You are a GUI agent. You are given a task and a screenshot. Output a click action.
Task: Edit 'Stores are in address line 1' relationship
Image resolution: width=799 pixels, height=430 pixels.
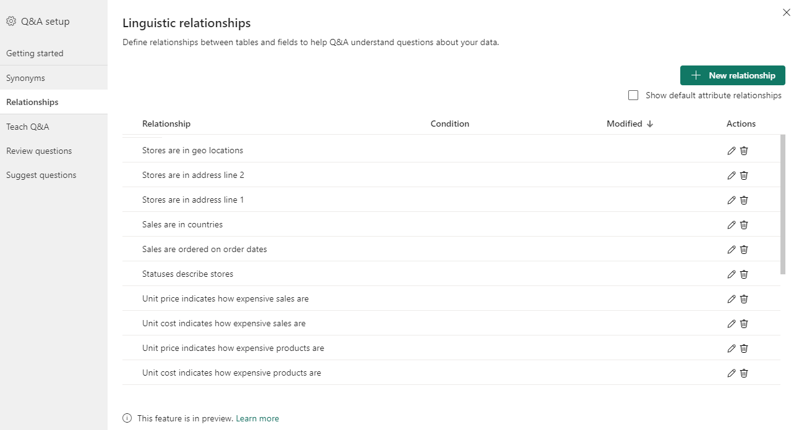tap(732, 200)
